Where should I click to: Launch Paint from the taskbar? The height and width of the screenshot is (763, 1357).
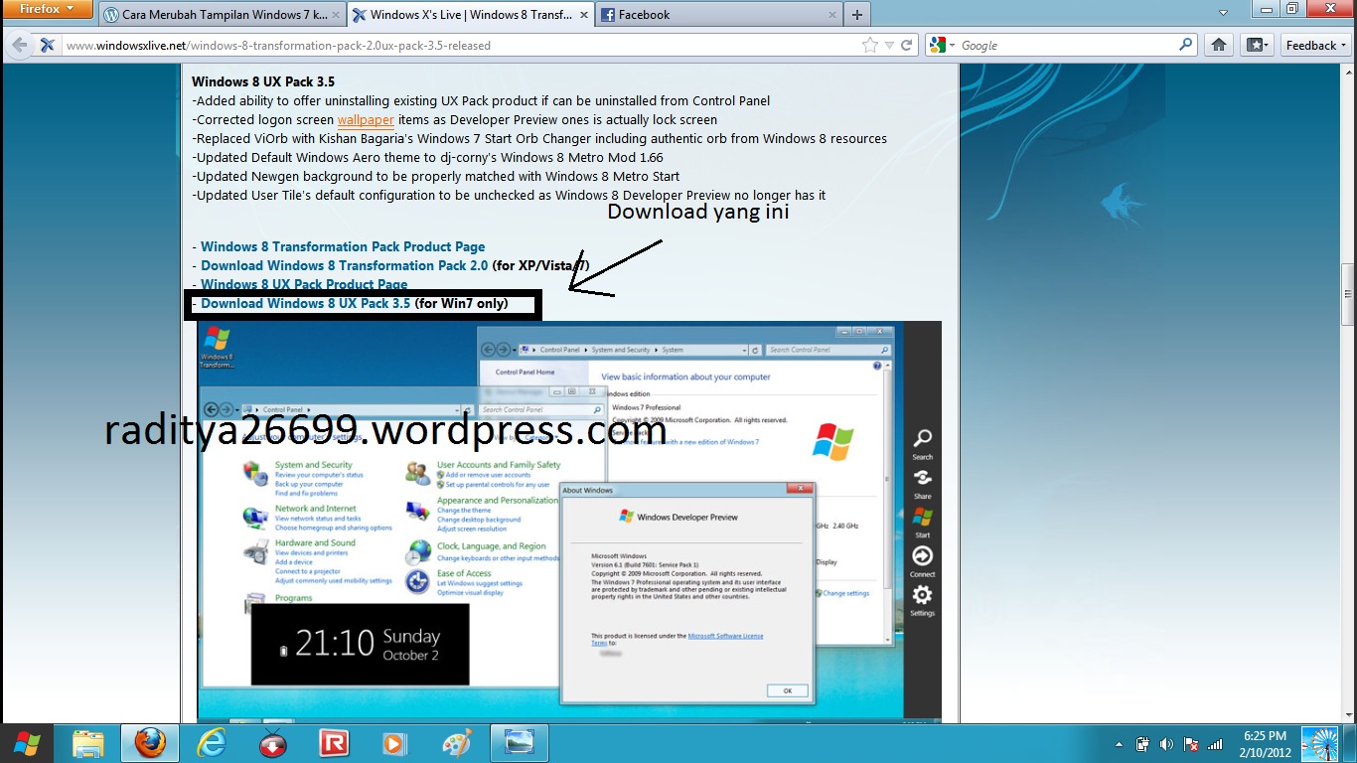click(457, 742)
